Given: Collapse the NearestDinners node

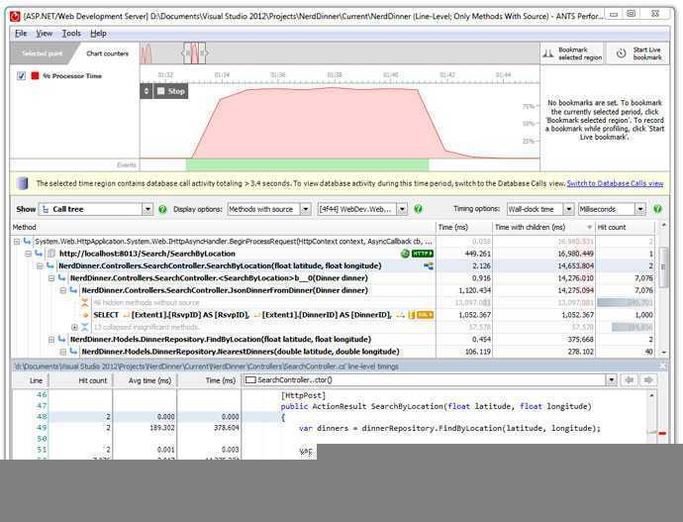Looking at the screenshot, I should (63, 352).
